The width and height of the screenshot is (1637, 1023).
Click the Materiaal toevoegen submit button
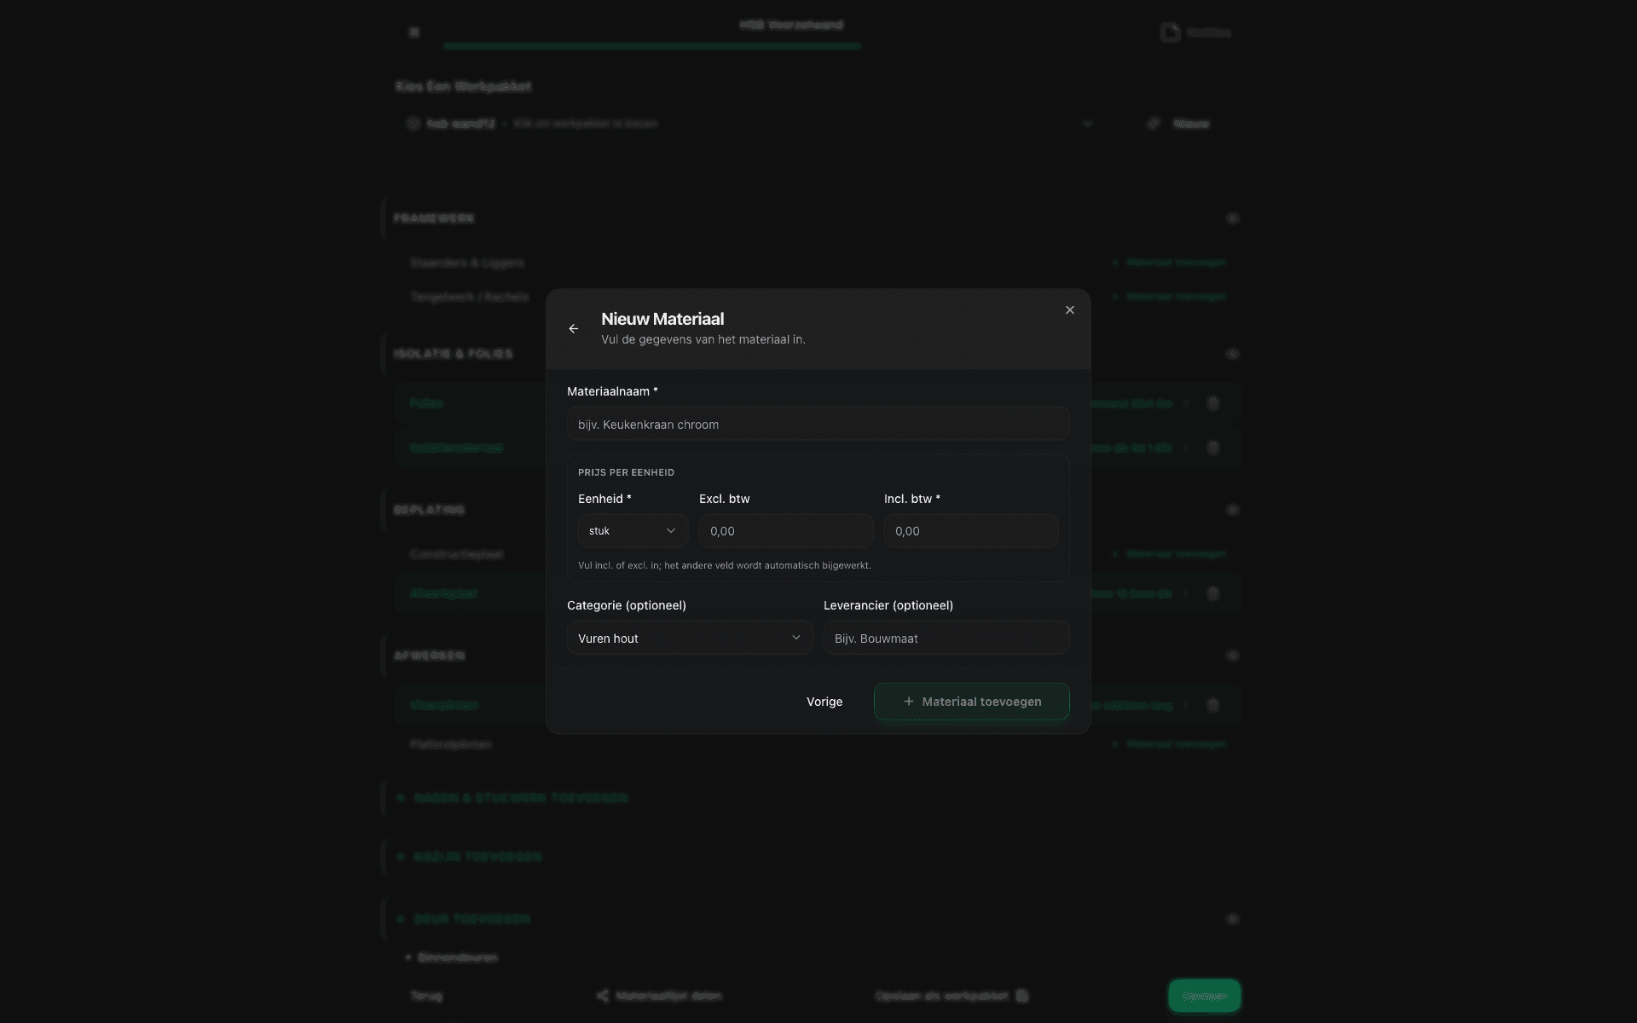coord(971,701)
